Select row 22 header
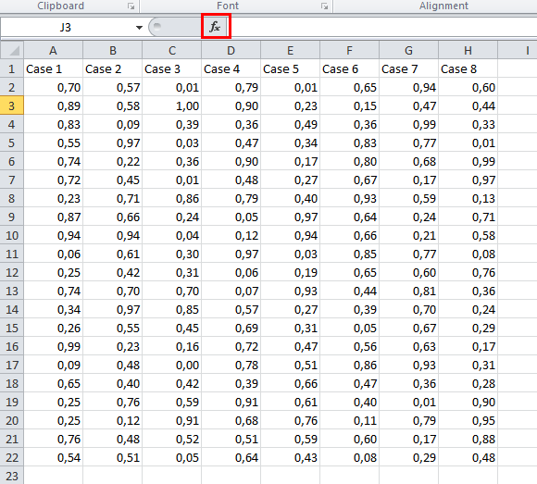The image size is (537, 484). (x=12, y=458)
